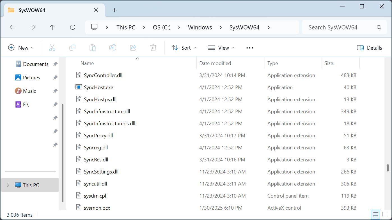Select the SyncHost.exe file icon
This screenshot has width=392, height=220.
tap(79, 87)
